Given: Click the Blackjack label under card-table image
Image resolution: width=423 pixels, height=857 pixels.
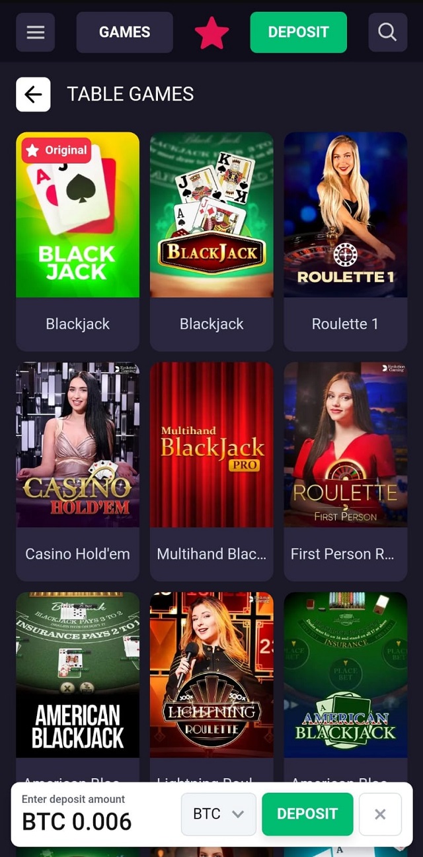Looking at the screenshot, I should 211,324.
